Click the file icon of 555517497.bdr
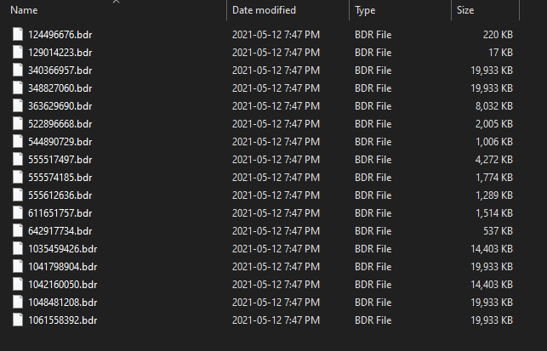Viewport: 547px width, 351px height. click(x=18, y=159)
